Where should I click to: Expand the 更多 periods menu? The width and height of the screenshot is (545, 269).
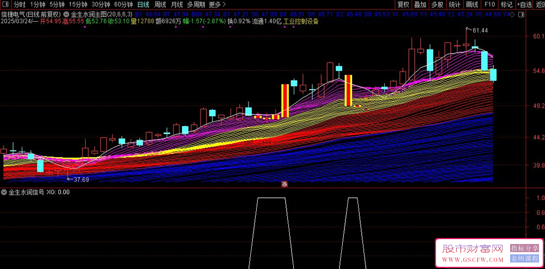217,4
